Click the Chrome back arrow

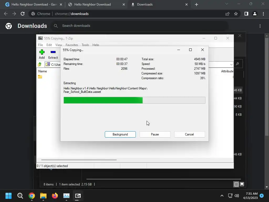coord(6,14)
